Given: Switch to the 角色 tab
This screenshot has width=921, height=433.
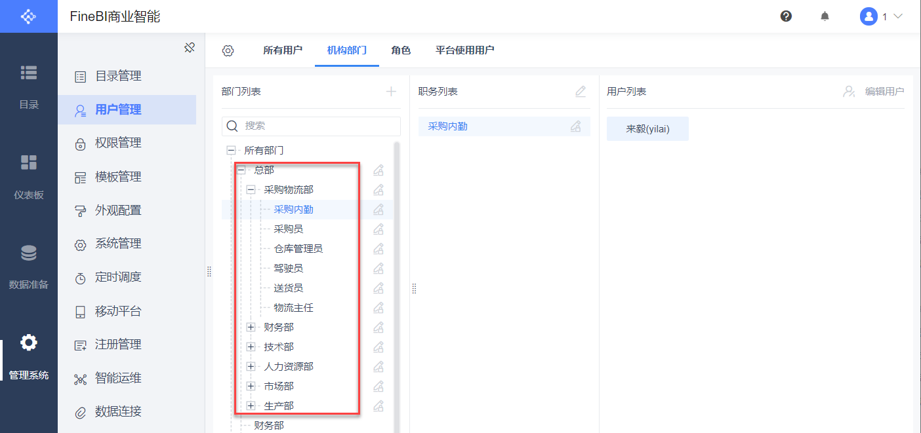Looking at the screenshot, I should [401, 50].
